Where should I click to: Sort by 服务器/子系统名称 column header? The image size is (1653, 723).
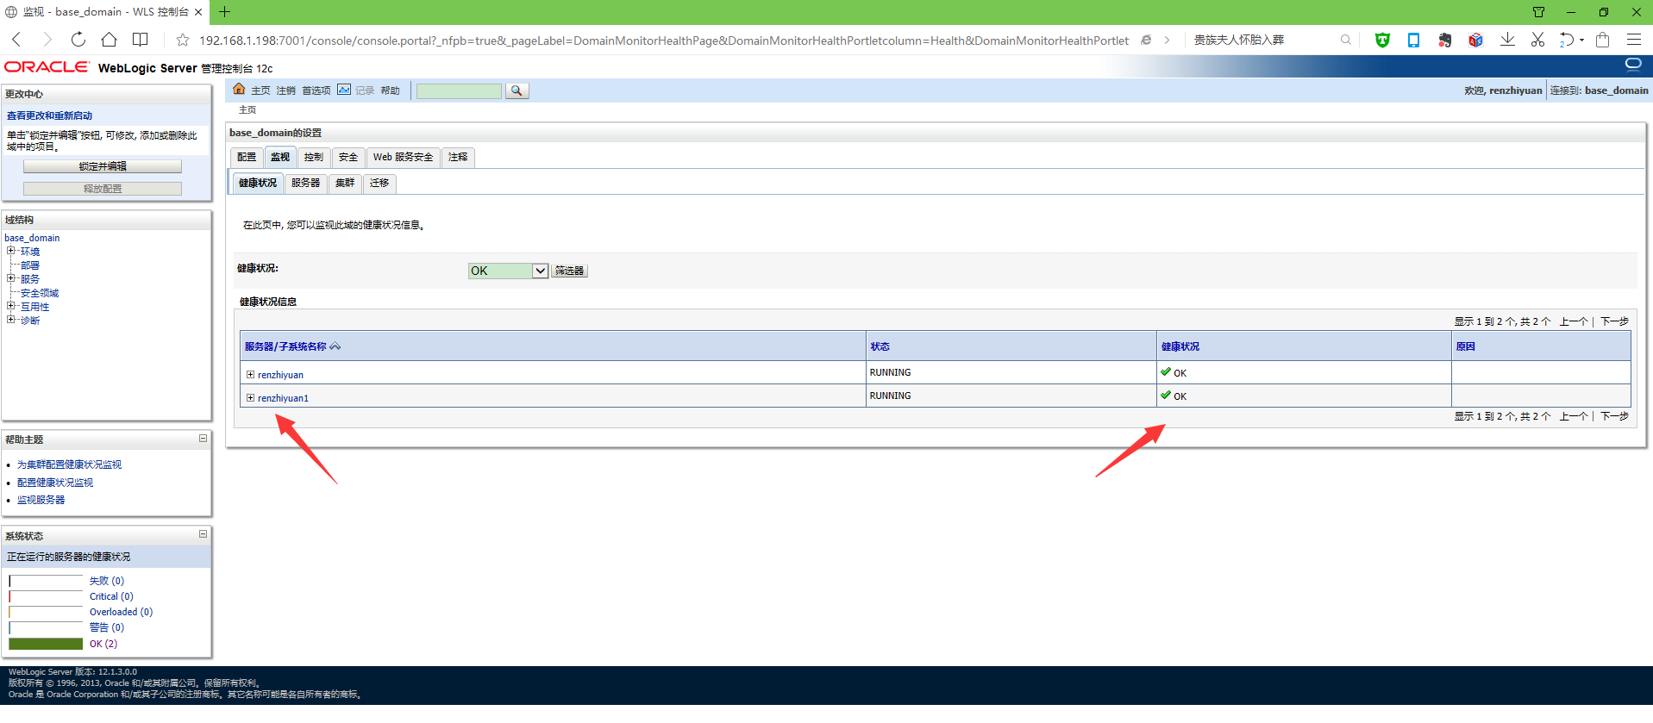tap(285, 346)
